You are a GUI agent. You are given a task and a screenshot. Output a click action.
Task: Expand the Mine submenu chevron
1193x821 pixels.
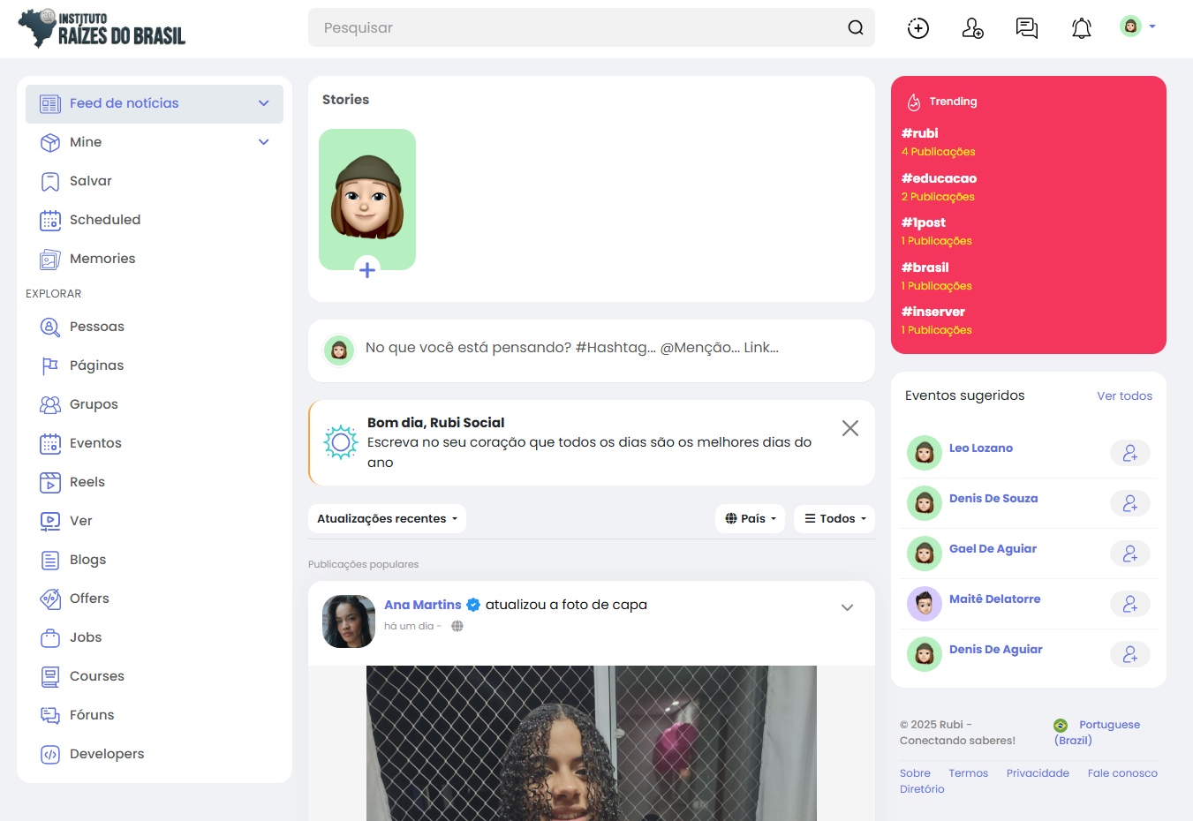coord(263,142)
